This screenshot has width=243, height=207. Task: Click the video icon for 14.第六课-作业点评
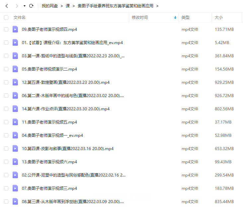(15, 109)
